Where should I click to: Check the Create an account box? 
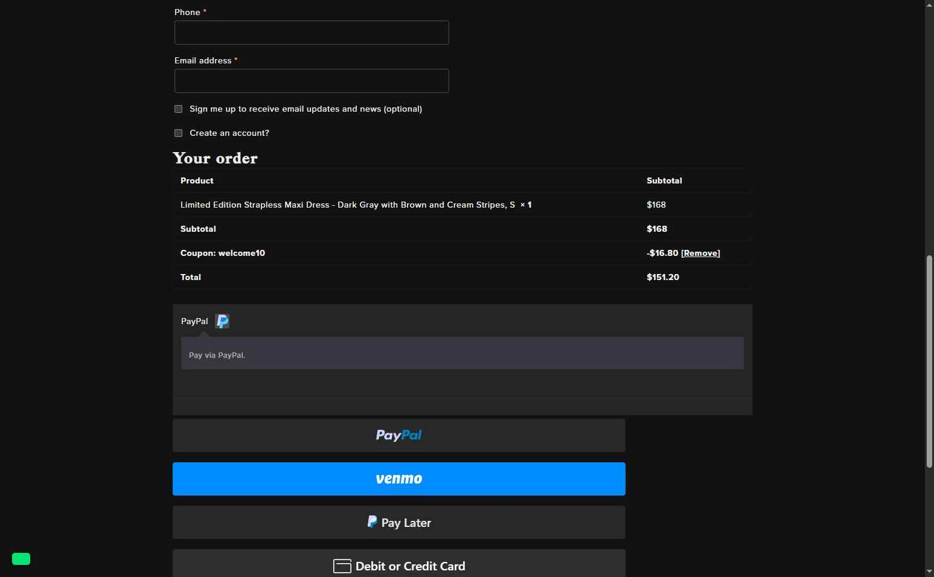point(178,133)
